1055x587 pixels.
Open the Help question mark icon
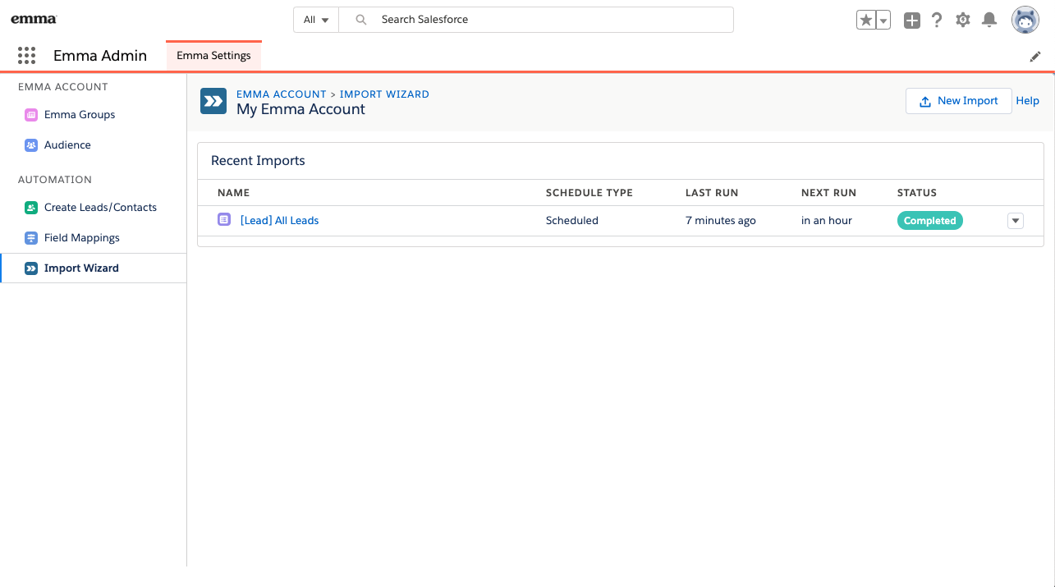coord(937,21)
